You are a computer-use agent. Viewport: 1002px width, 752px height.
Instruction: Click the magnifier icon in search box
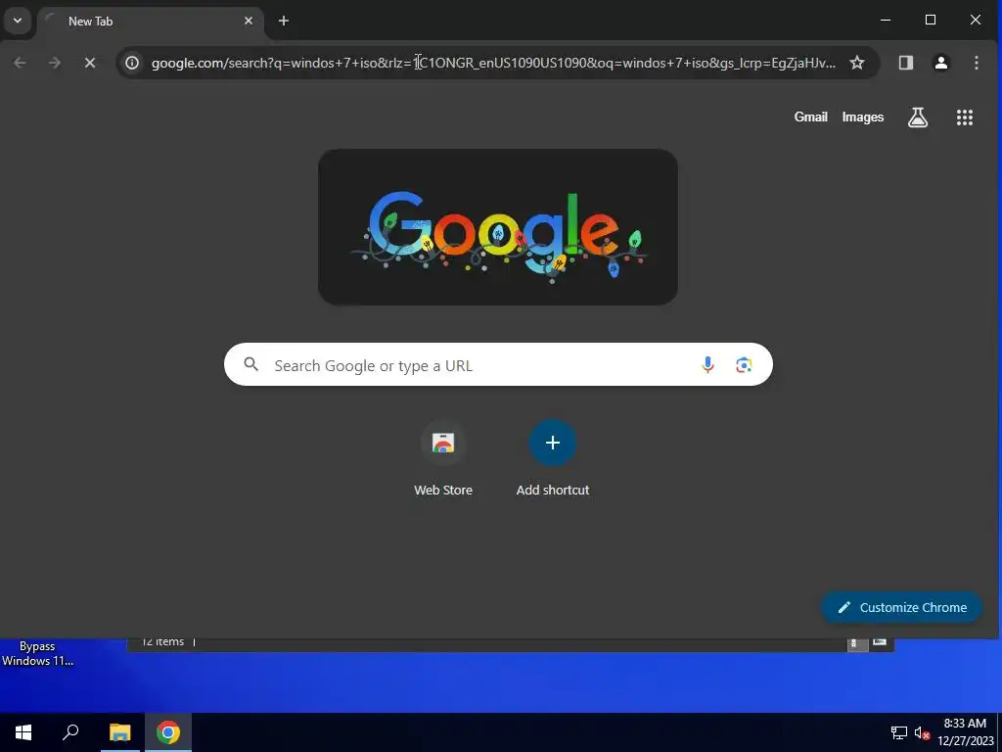(x=251, y=364)
